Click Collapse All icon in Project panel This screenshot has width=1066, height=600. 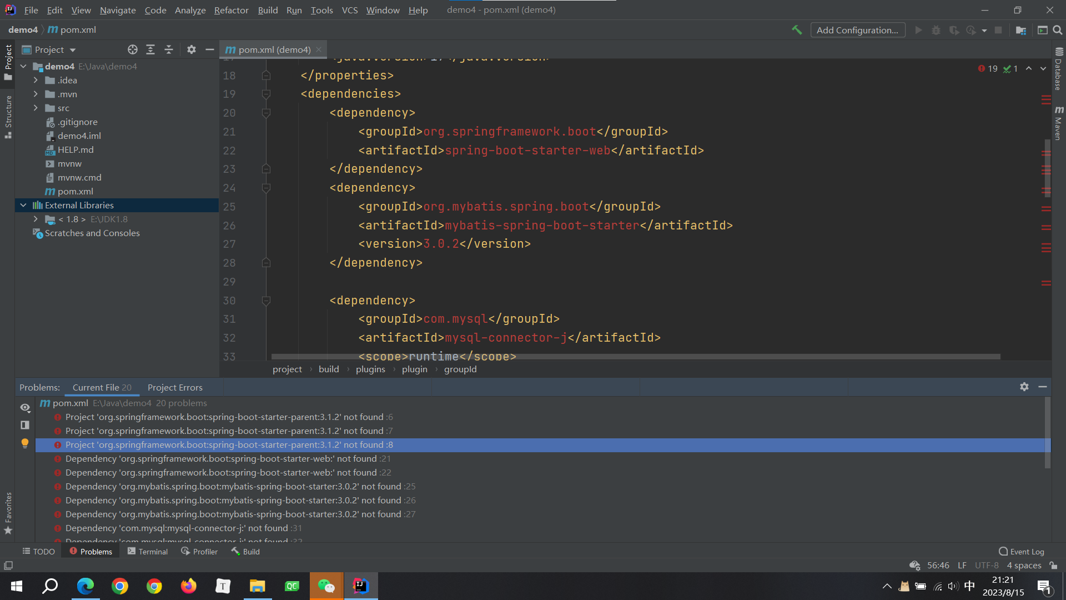169,49
